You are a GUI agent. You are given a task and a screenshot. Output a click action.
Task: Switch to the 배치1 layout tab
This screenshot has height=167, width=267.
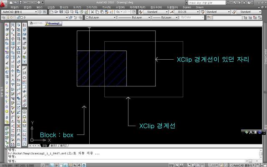[x=54, y=146]
